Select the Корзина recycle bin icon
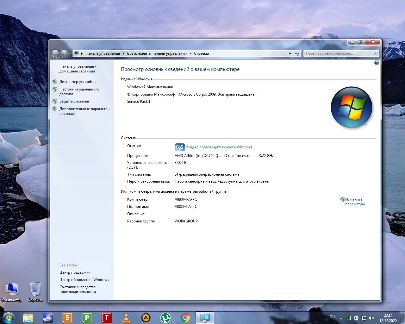 (x=35, y=292)
